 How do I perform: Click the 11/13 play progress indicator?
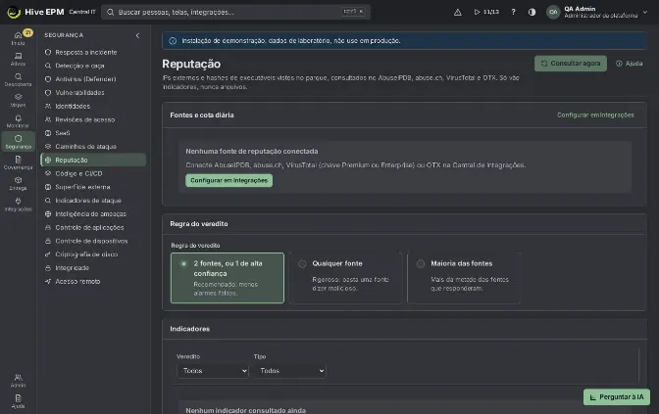click(x=486, y=12)
